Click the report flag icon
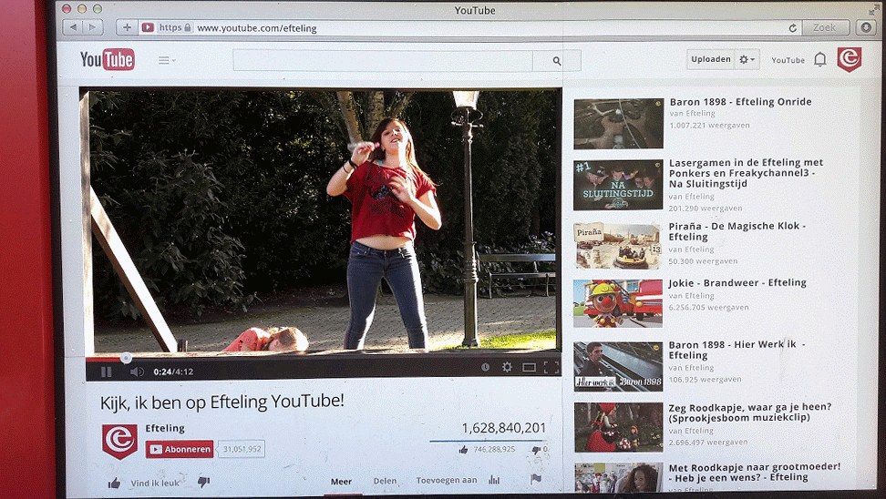The height and width of the screenshot is (499, 886). (536, 479)
